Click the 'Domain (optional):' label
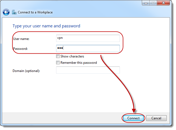176x130 pixels. tap(26, 71)
